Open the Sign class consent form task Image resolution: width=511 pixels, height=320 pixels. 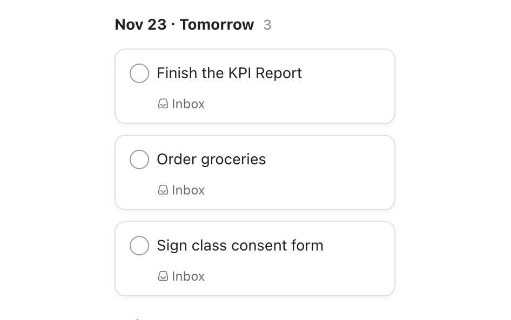(240, 246)
